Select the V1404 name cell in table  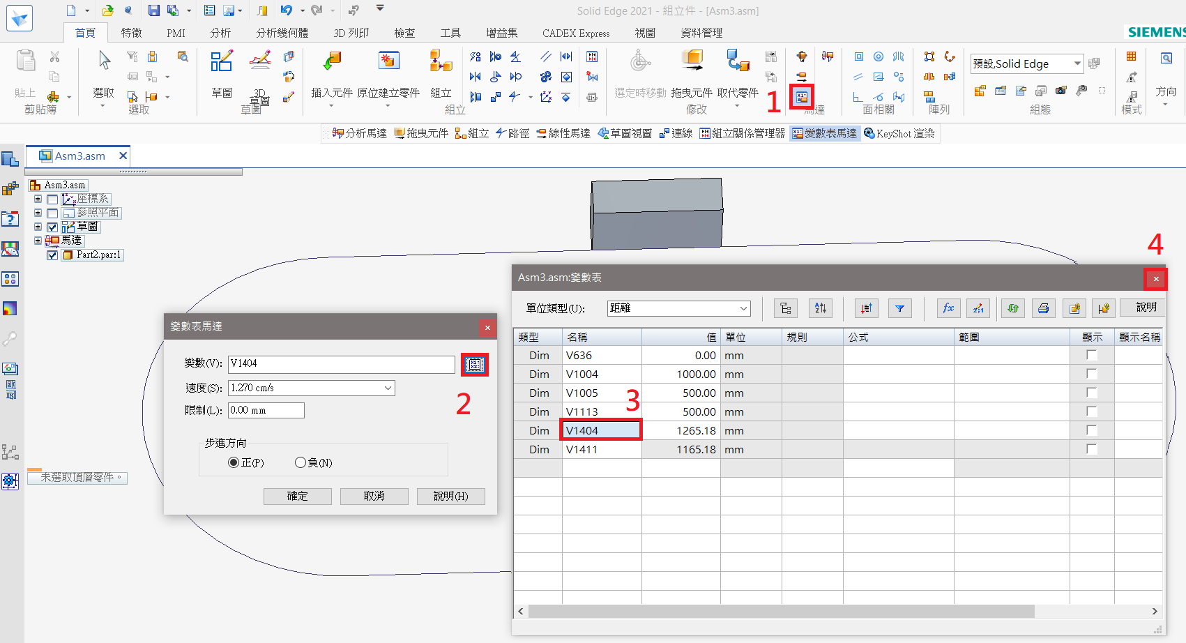point(601,430)
